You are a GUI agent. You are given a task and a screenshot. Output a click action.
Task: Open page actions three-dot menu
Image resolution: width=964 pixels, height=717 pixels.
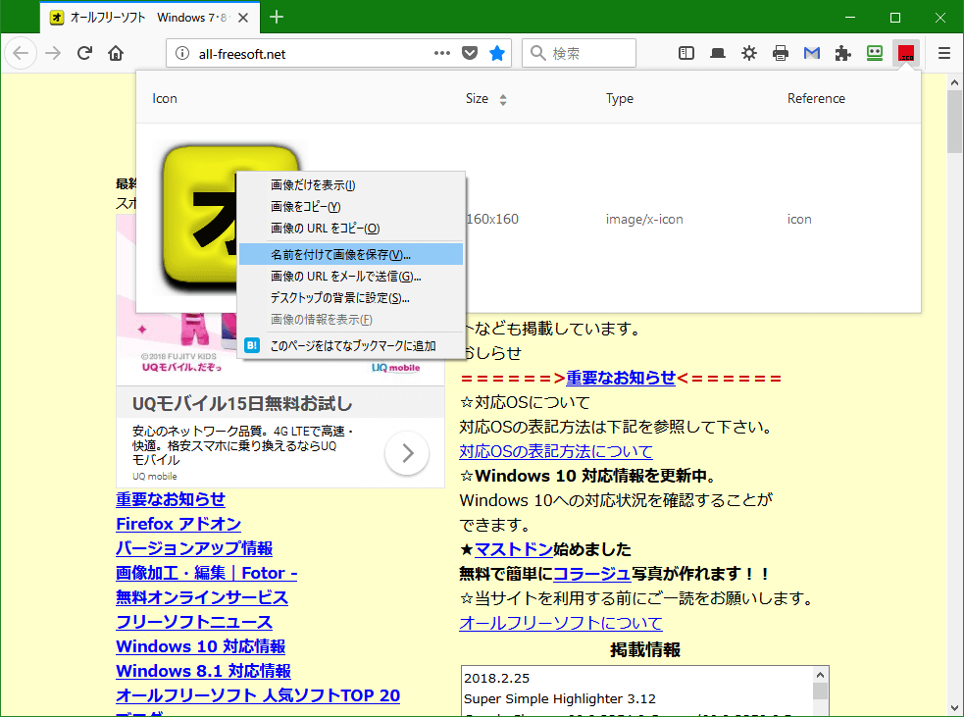(x=442, y=54)
